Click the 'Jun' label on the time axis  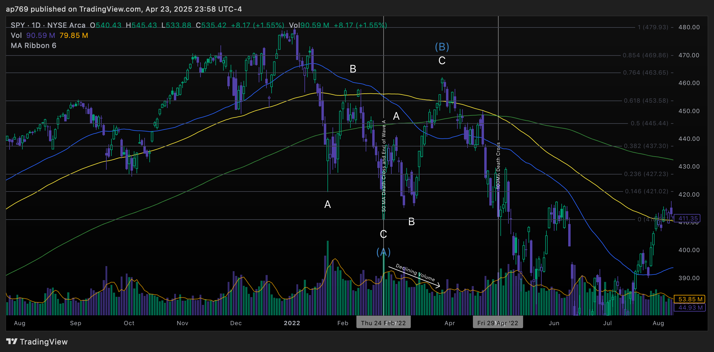coord(554,323)
